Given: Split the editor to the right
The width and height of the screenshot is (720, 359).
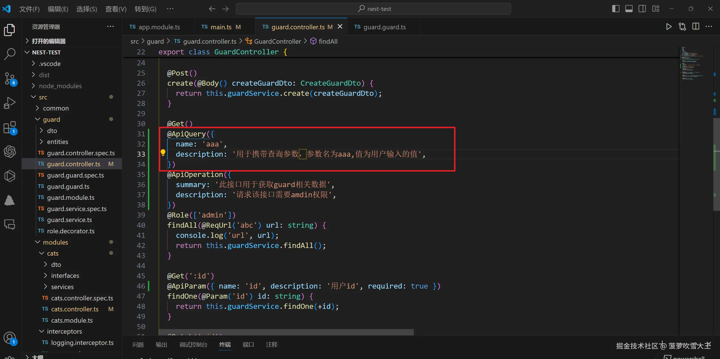Looking at the screenshot, I should [696, 27].
